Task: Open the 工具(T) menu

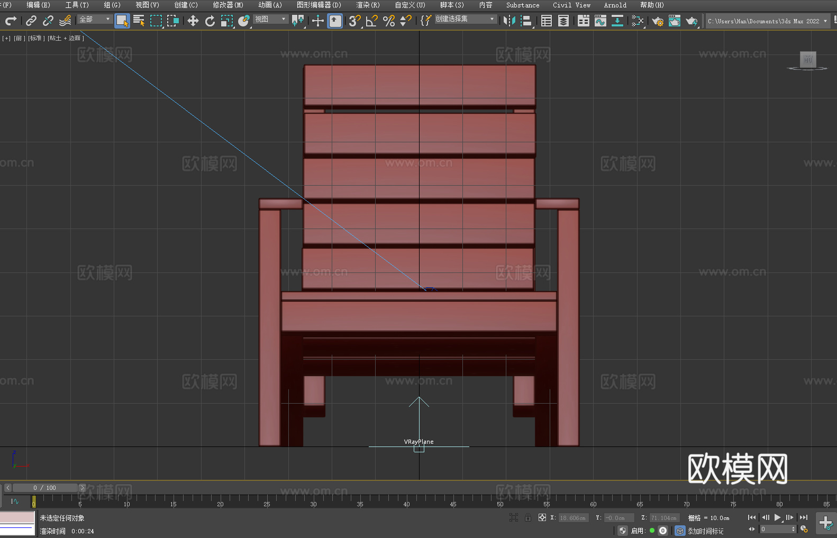Action: click(x=77, y=5)
